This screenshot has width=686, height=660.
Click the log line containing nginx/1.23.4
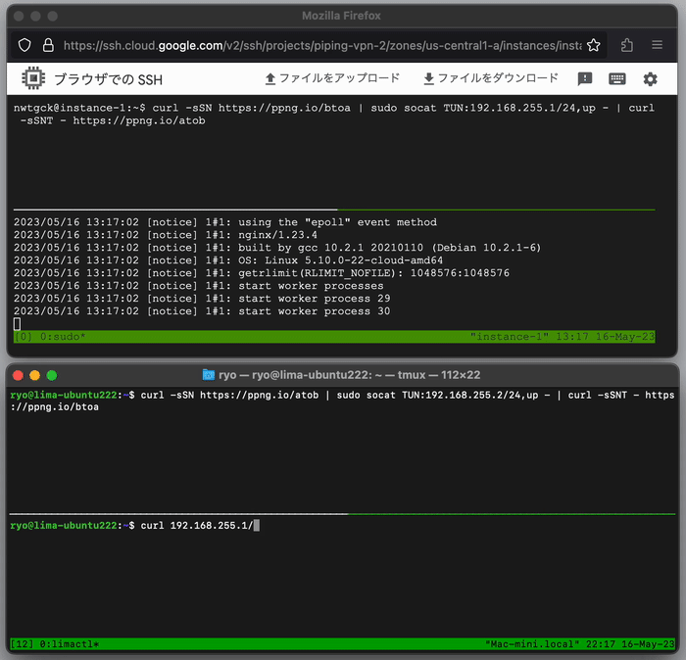[166, 235]
